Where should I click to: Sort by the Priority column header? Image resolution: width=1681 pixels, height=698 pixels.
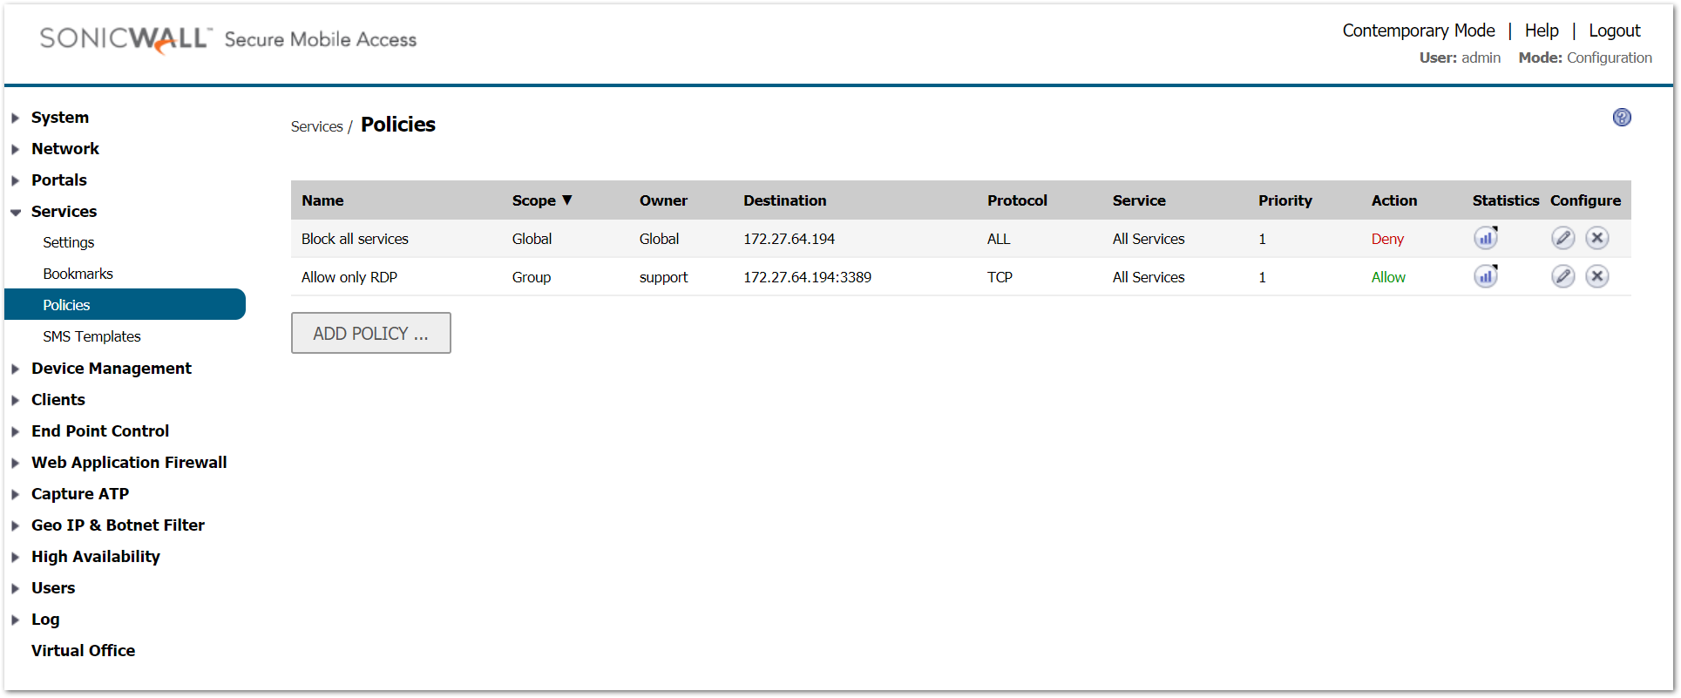[1285, 200]
